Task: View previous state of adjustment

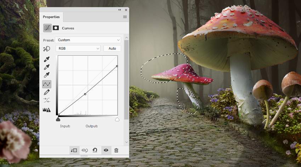Action: tap(85, 150)
